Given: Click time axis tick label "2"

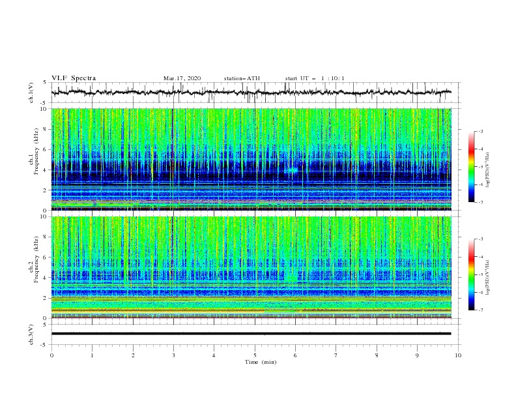Looking at the screenshot, I should (133, 355).
